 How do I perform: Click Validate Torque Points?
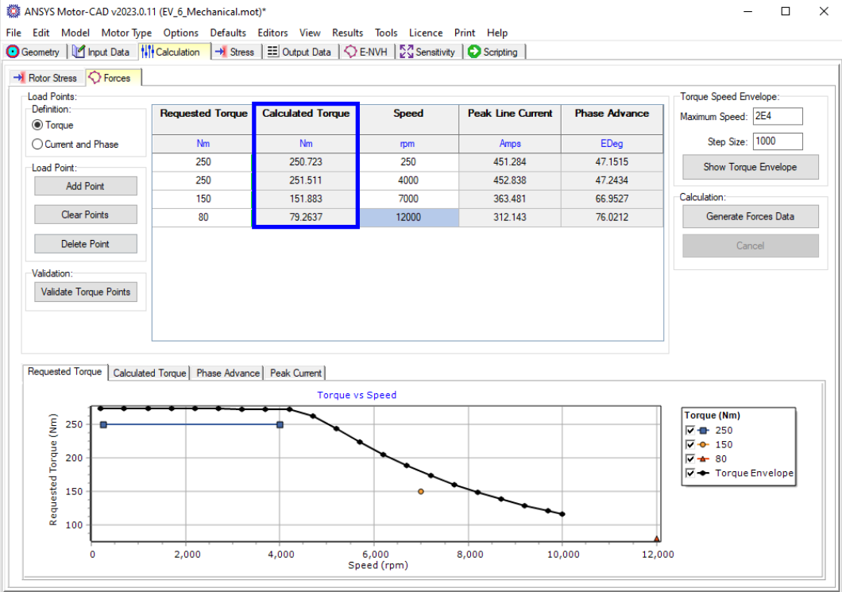(85, 292)
